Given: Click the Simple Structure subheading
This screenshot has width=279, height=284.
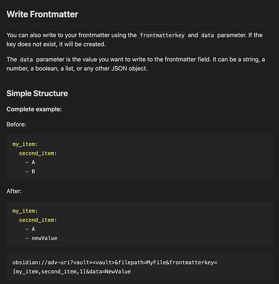Looking at the screenshot, I should coord(37,94).
